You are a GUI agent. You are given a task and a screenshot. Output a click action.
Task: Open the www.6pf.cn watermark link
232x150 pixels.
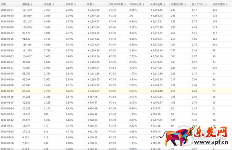click(211, 142)
